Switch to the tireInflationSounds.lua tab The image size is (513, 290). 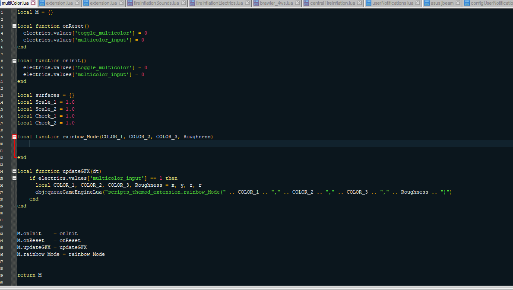[156, 3]
